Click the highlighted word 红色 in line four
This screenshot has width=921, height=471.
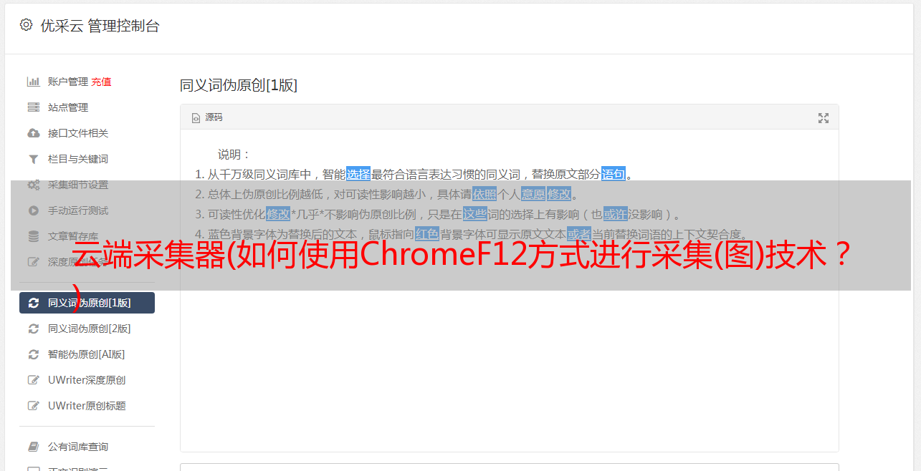[427, 234]
